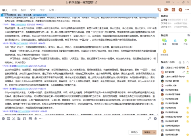Start a group voice call
This screenshot has height=136, width=191.
click(x=159, y=10)
